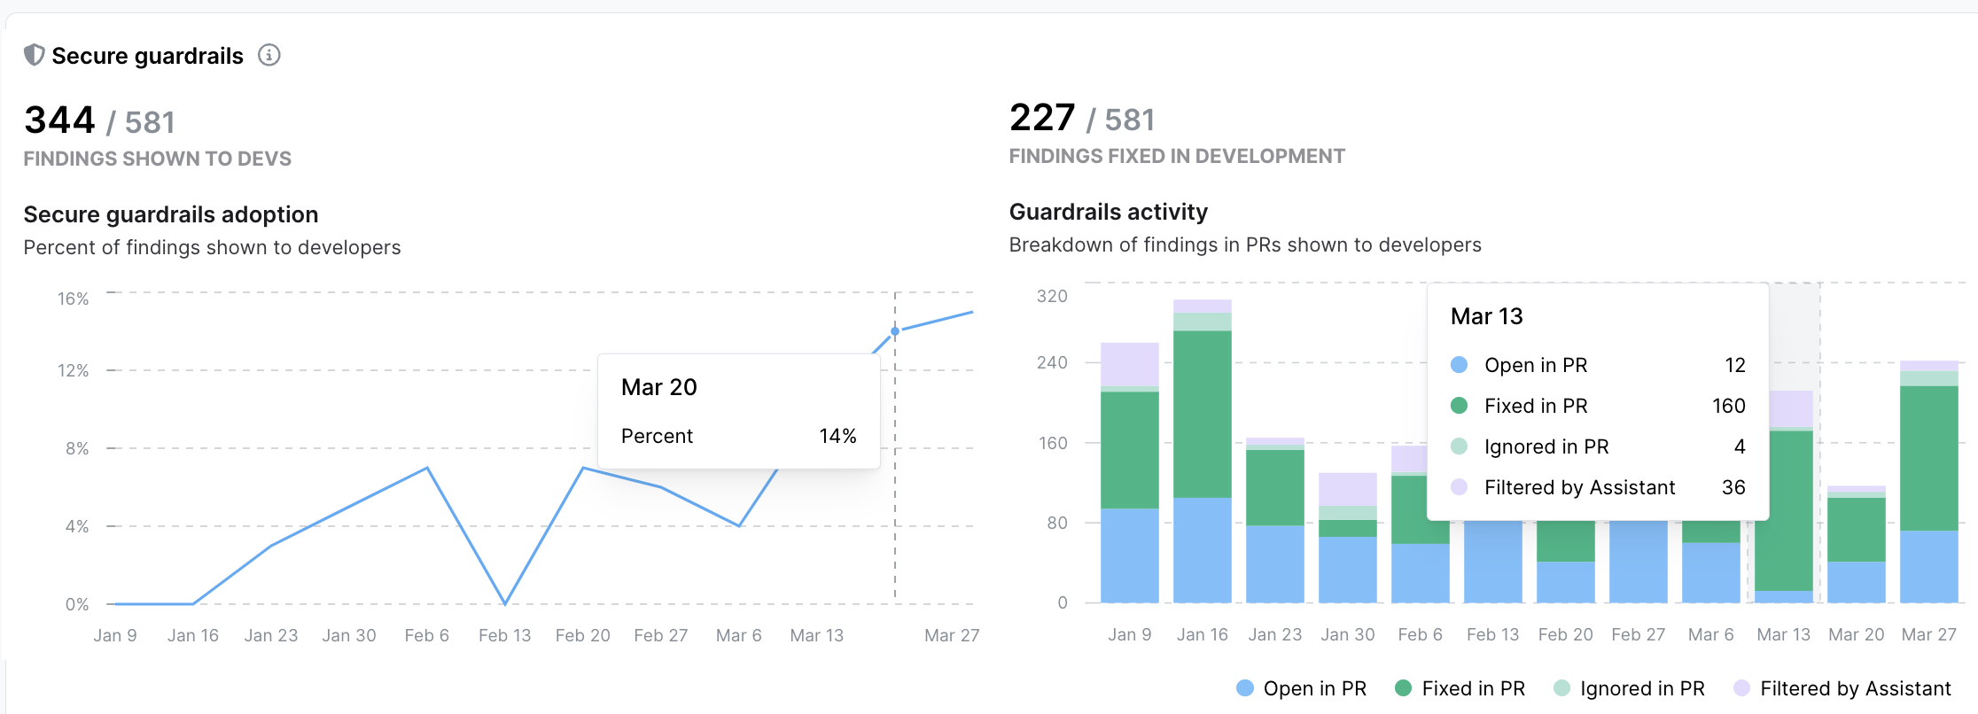
Task: Click the Jan 30 stacked bar
Action: click(1347, 539)
